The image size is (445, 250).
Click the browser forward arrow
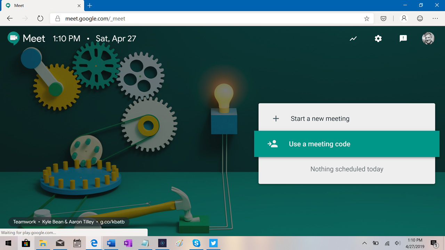(x=25, y=18)
